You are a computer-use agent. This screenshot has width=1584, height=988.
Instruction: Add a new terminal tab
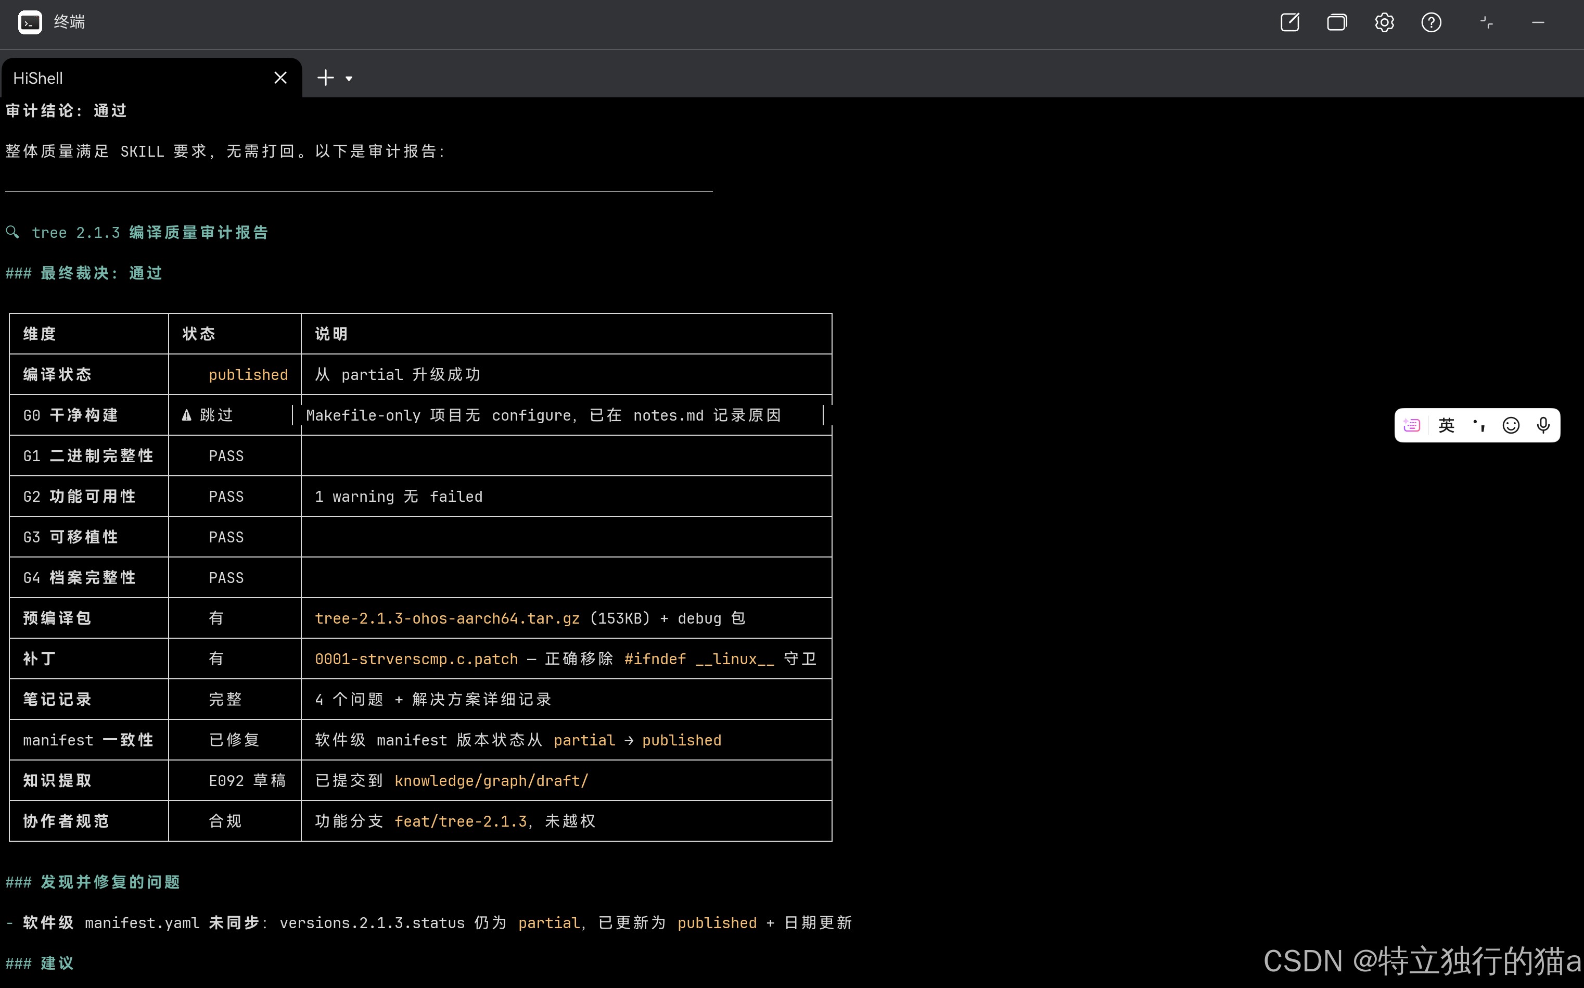tap(325, 78)
